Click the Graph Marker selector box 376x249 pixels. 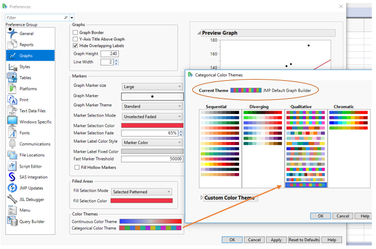point(152,96)
